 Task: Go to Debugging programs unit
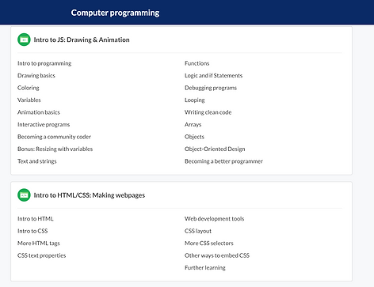tap(211, 88)
